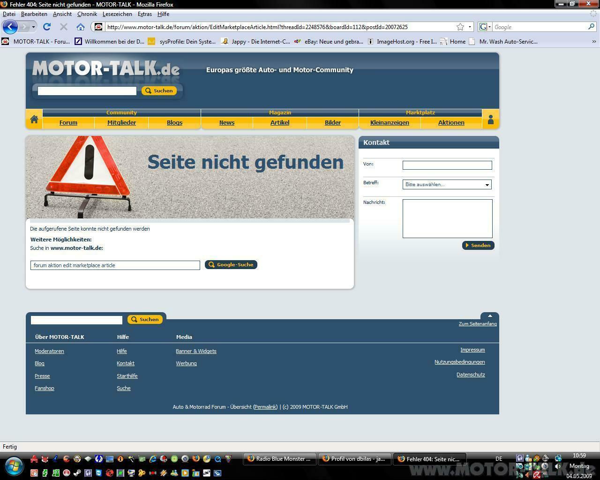Click the News navigation tab

tap(227, 122)
